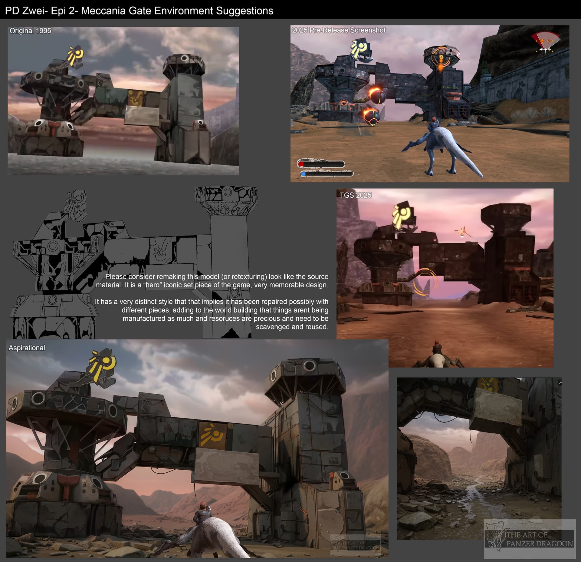Viewport: 581px width, 562px height.
Task: Click The Art of Panzer Dragoon watermark logo
Action: pyautogui.click(x=530, y=539)
